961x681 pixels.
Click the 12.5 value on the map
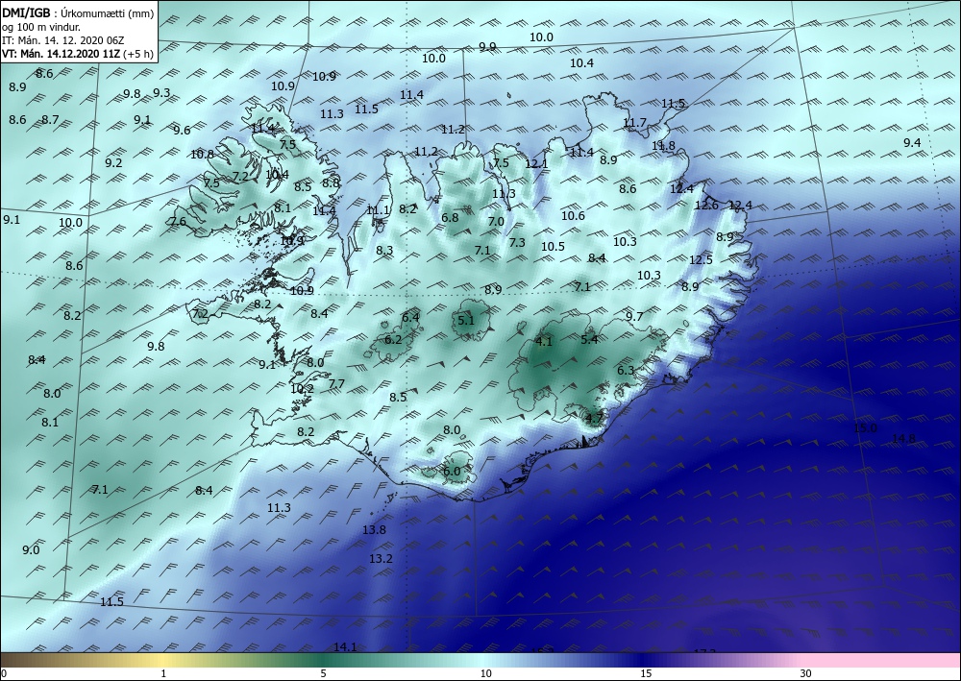[x=701, y=259]
